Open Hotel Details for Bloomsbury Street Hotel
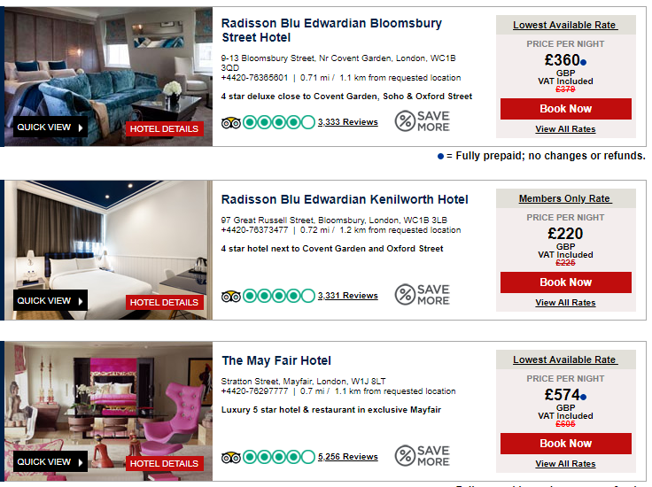652x487 pixels. coord(165,129)
